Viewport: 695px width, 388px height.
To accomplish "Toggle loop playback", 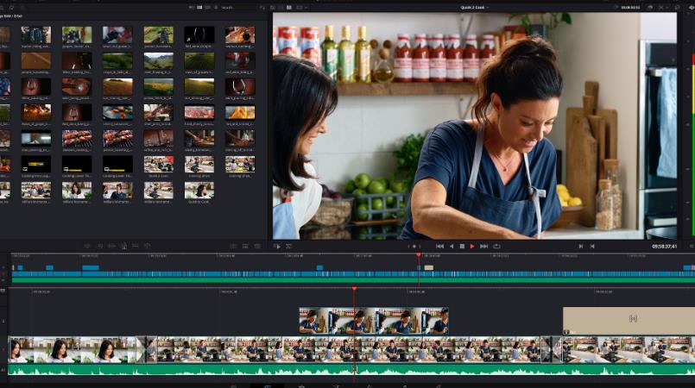I will [496, 246].
